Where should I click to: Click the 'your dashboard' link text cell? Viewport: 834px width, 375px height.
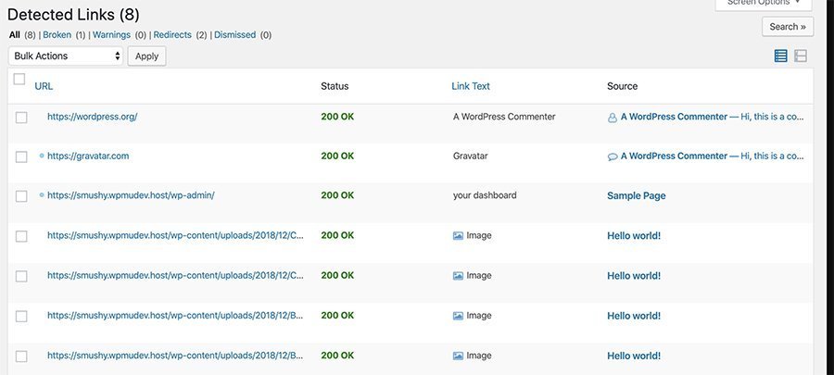click(485, 195)
